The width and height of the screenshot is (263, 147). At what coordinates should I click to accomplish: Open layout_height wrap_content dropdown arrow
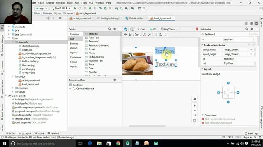pyautogui.click(x=251, y=54)
